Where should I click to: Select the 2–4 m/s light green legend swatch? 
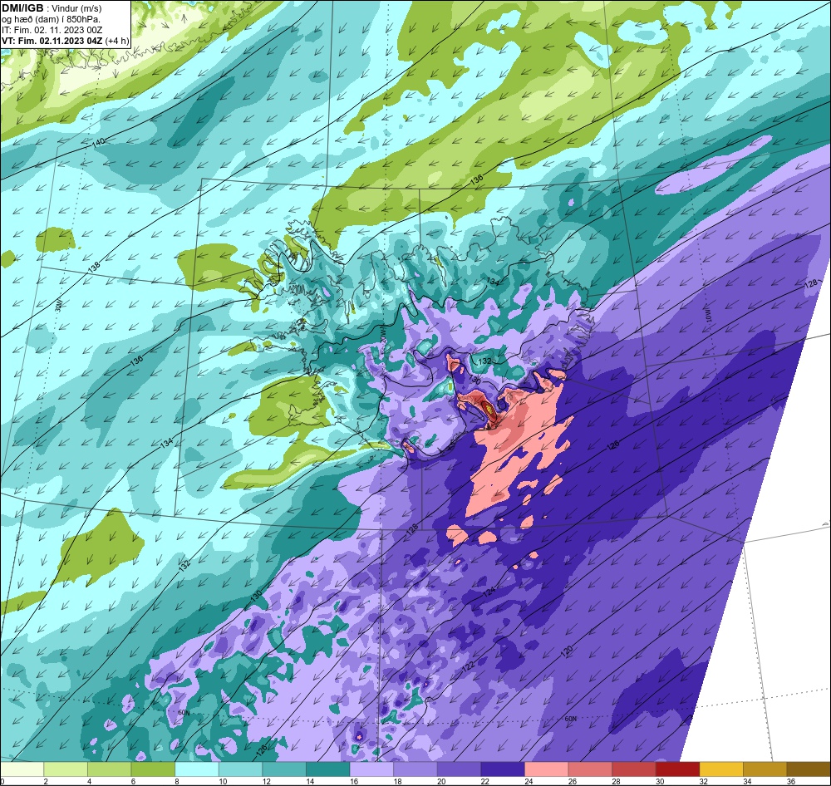click(x=66, y=769)
